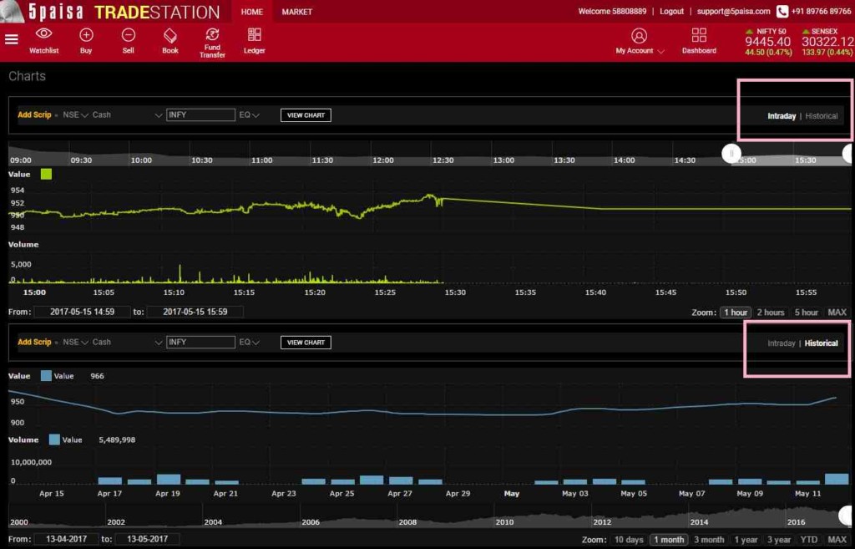Click the INFY scrip input in bottom chart
Viewport: 855px width, 549px height.
pyautogui.click(x=200, y=343)
